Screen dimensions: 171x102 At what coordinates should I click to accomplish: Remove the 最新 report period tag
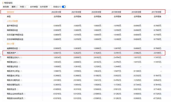tap(17, 7)
